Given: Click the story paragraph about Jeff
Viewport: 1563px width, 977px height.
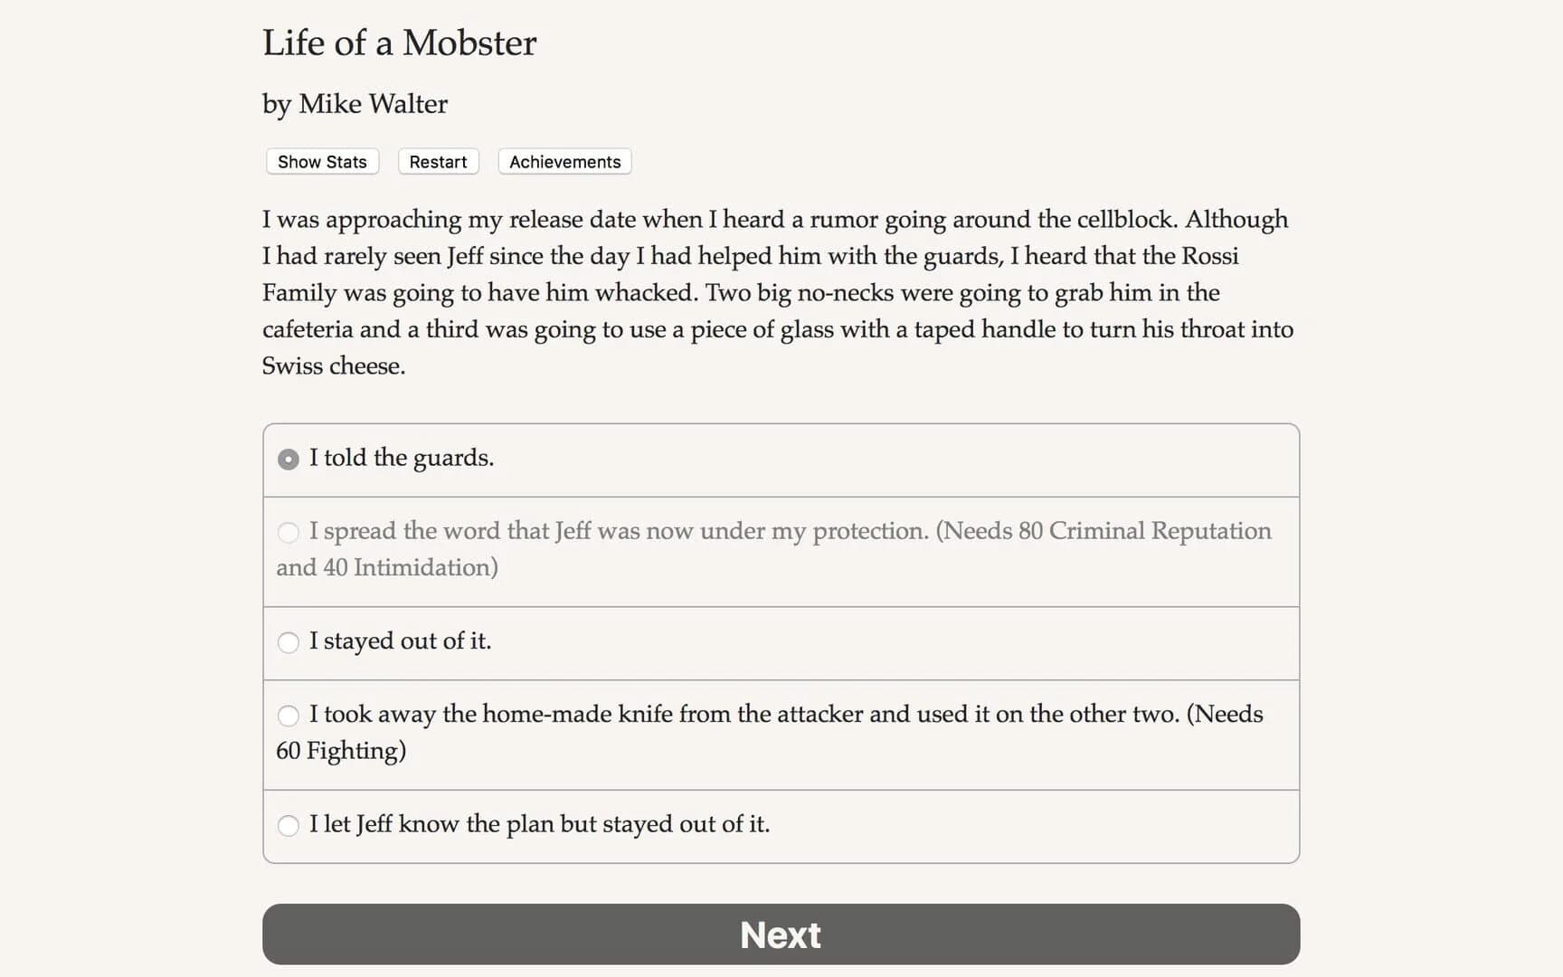Looking at the screenshot, I should click(x=778, y=292).
